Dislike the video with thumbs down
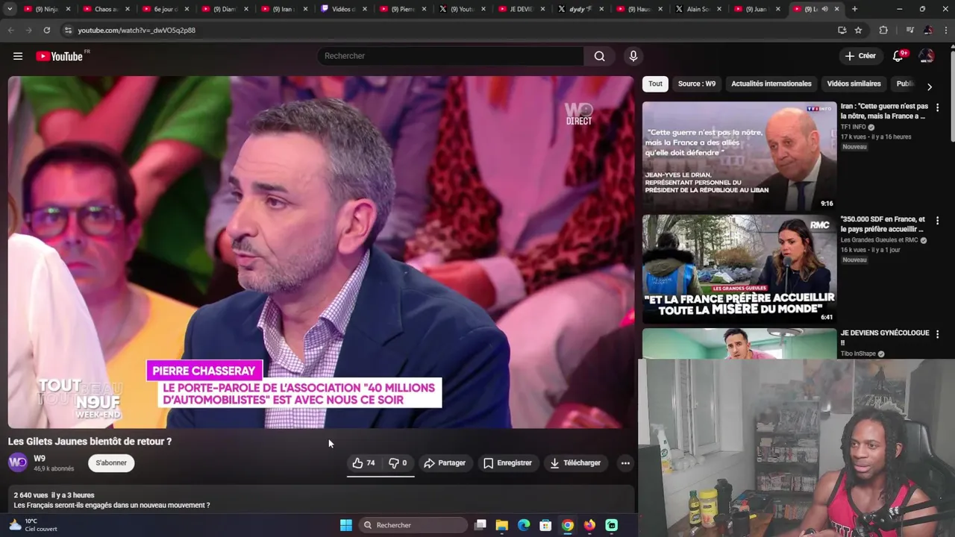 [398, 463]
